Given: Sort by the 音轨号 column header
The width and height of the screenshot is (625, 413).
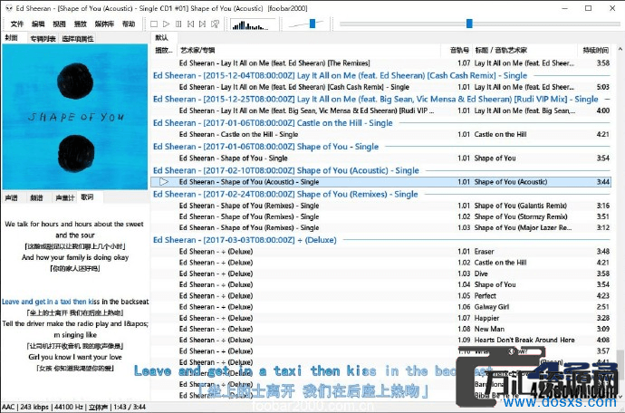Looking at the screenshot, I should click(457, 50).
